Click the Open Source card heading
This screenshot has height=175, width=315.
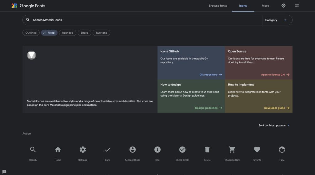pyautogui.click(x=237, y=51)
